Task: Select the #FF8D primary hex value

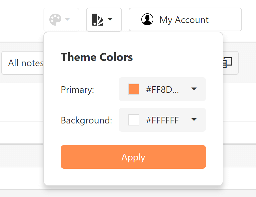Action: tap(163, 89)
